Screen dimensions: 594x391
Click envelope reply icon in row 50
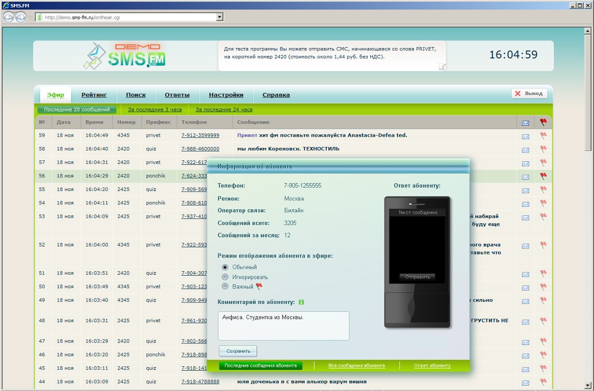[x=525, y=288]
